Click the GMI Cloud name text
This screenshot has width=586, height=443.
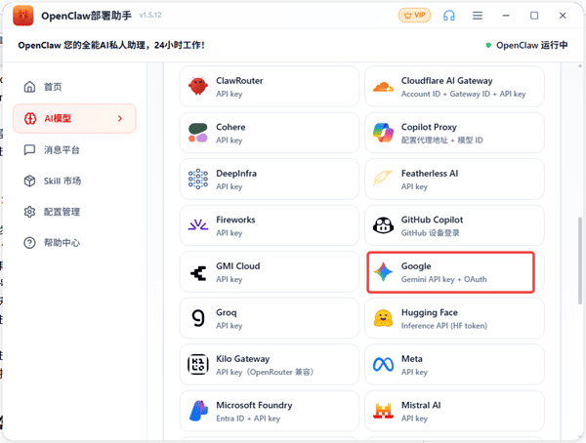238,266
